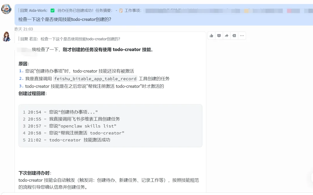Screen dimensions: 313x195
Task: Open the Doraemon avatar profile
Action: 6,9
